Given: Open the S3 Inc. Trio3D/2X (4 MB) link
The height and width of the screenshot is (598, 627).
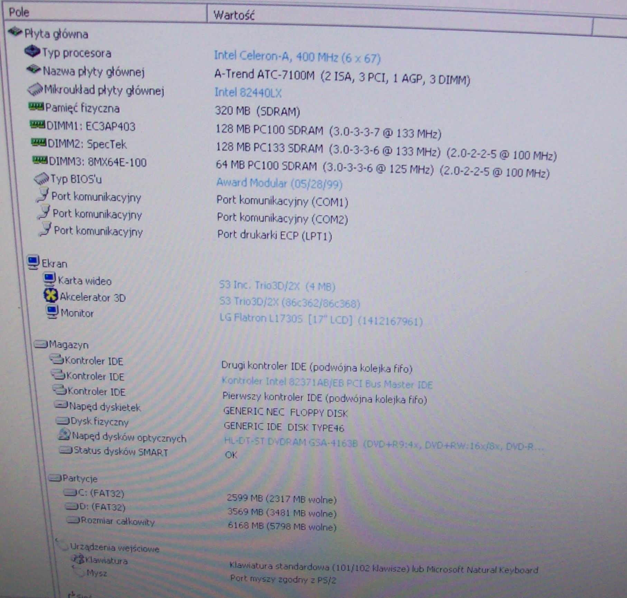Looking at the screenshot, I should click(277, 286).
